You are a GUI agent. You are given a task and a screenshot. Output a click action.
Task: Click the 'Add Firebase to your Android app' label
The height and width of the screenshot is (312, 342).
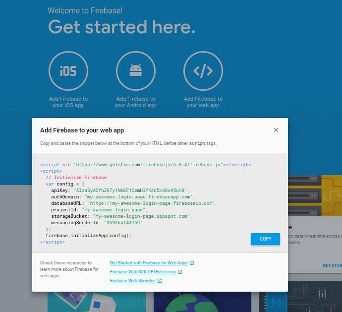click(135, 102)
